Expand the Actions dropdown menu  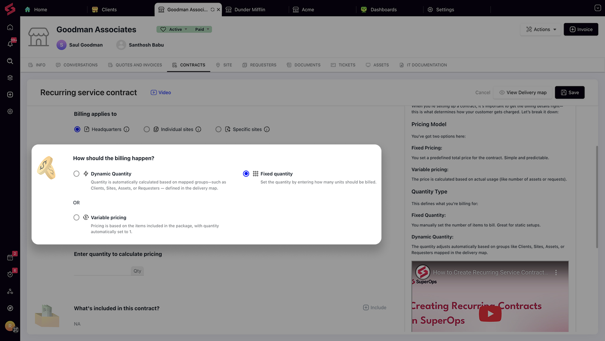click(x=541, y=29)
